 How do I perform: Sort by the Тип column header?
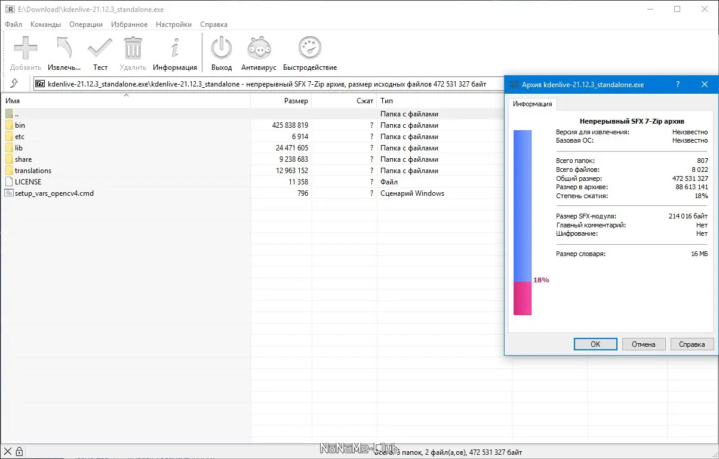(444, 101)
